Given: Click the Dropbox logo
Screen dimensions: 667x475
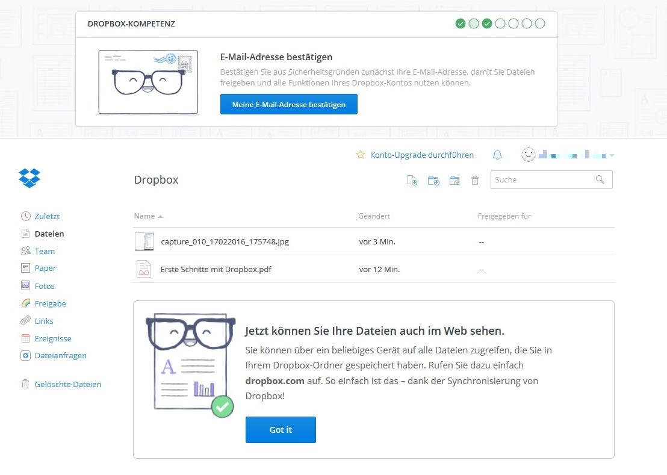Looking at the screenshot, I should pos(29,178).
